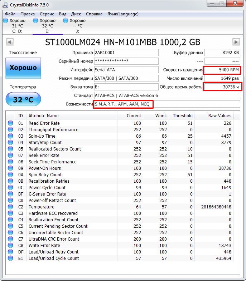The width and height of the screenshot is (246, 281).
Task: Click the Current column header
Action: (x=130, y=116)
